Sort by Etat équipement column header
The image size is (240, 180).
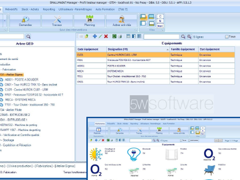tap(216, 49)
